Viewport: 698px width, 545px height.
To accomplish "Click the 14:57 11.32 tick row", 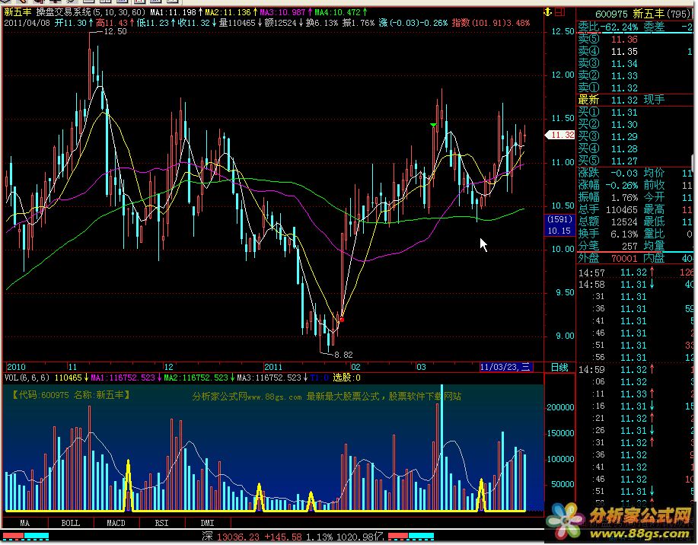I will tap(636, 272).
